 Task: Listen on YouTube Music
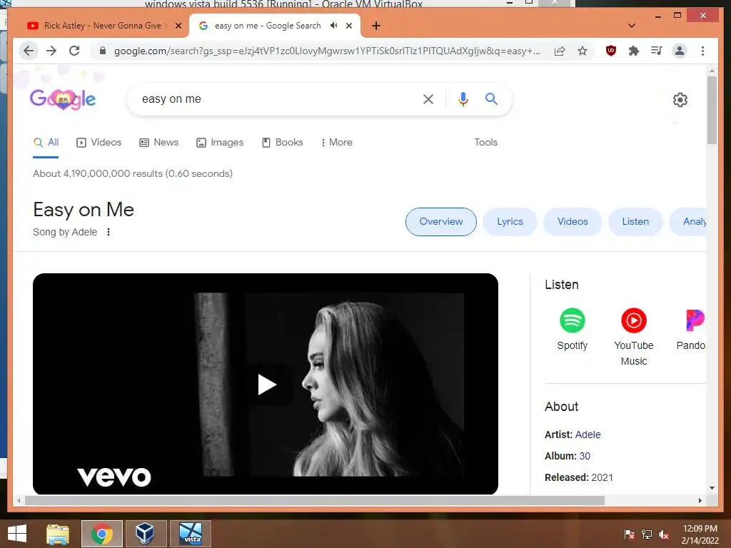tap(634, 338)
